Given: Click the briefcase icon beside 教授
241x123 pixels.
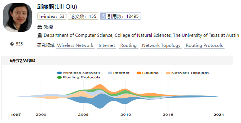Looking at the screenshot, I should point(40,27).
